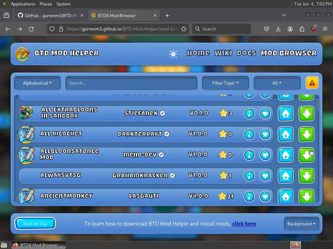Open the Mod Browser nav link
This screenshot has height=249, width=333.
(289, 53)
